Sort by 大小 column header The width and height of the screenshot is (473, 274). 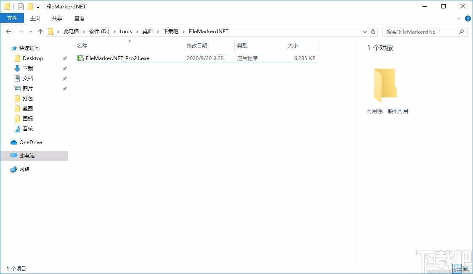[x=292, y=46]
